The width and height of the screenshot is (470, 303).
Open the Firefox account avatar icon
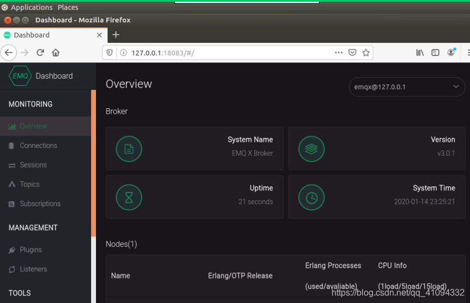451,52
